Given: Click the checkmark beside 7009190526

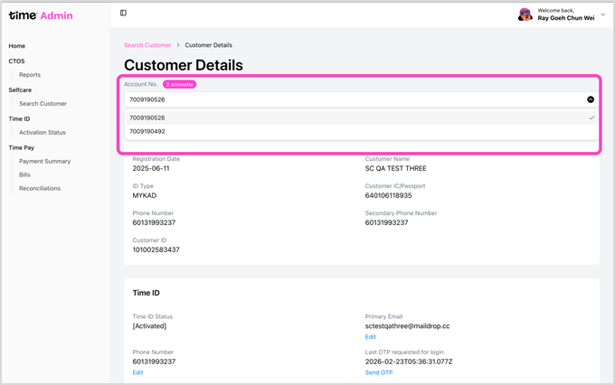Looking at the screenshot, I should point(591,117).
